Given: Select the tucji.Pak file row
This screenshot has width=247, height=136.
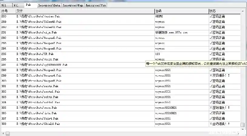Looking at the screenshot, I should (121, 59).
